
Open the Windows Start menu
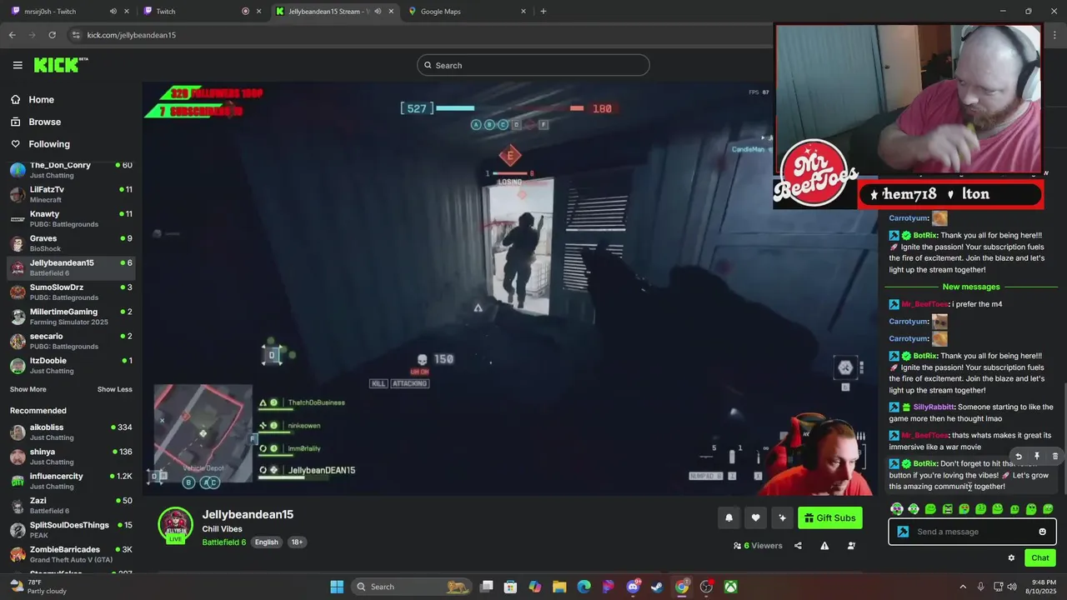pos(337,587)
